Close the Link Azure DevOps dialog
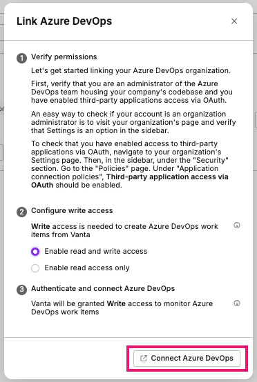Screen dimensions: 257x382 coord(234,21)
